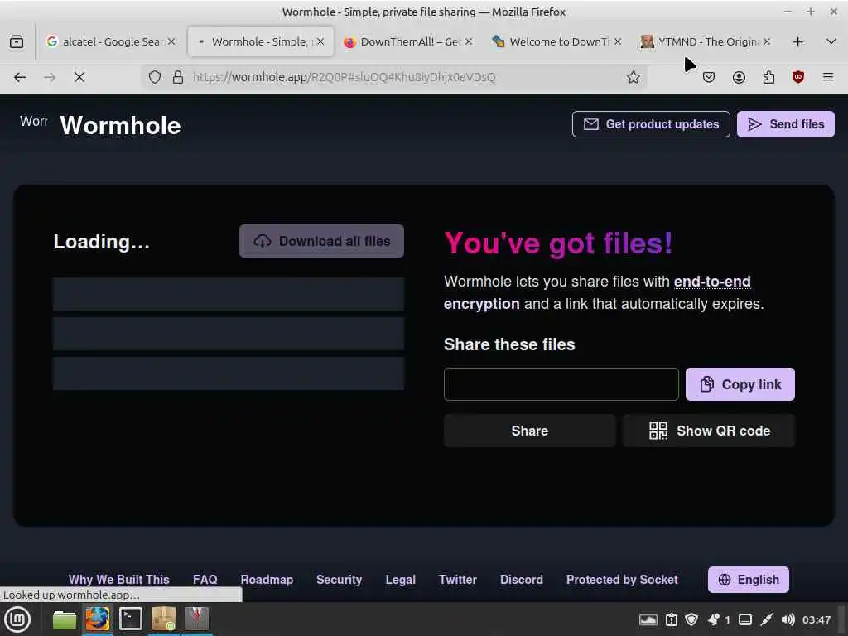Open the Legal footer link
The image size is (848, 636).
[400, 580]
